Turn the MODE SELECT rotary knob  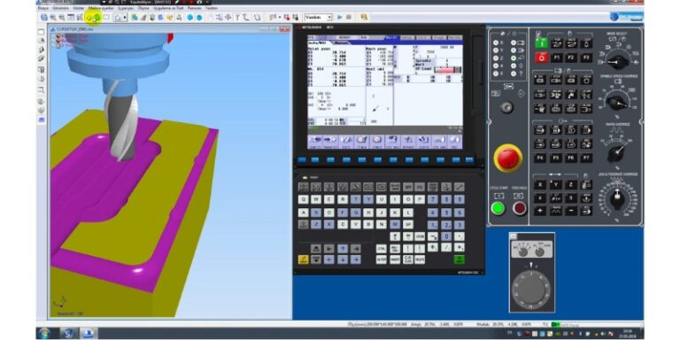click(x=617, y=62)
